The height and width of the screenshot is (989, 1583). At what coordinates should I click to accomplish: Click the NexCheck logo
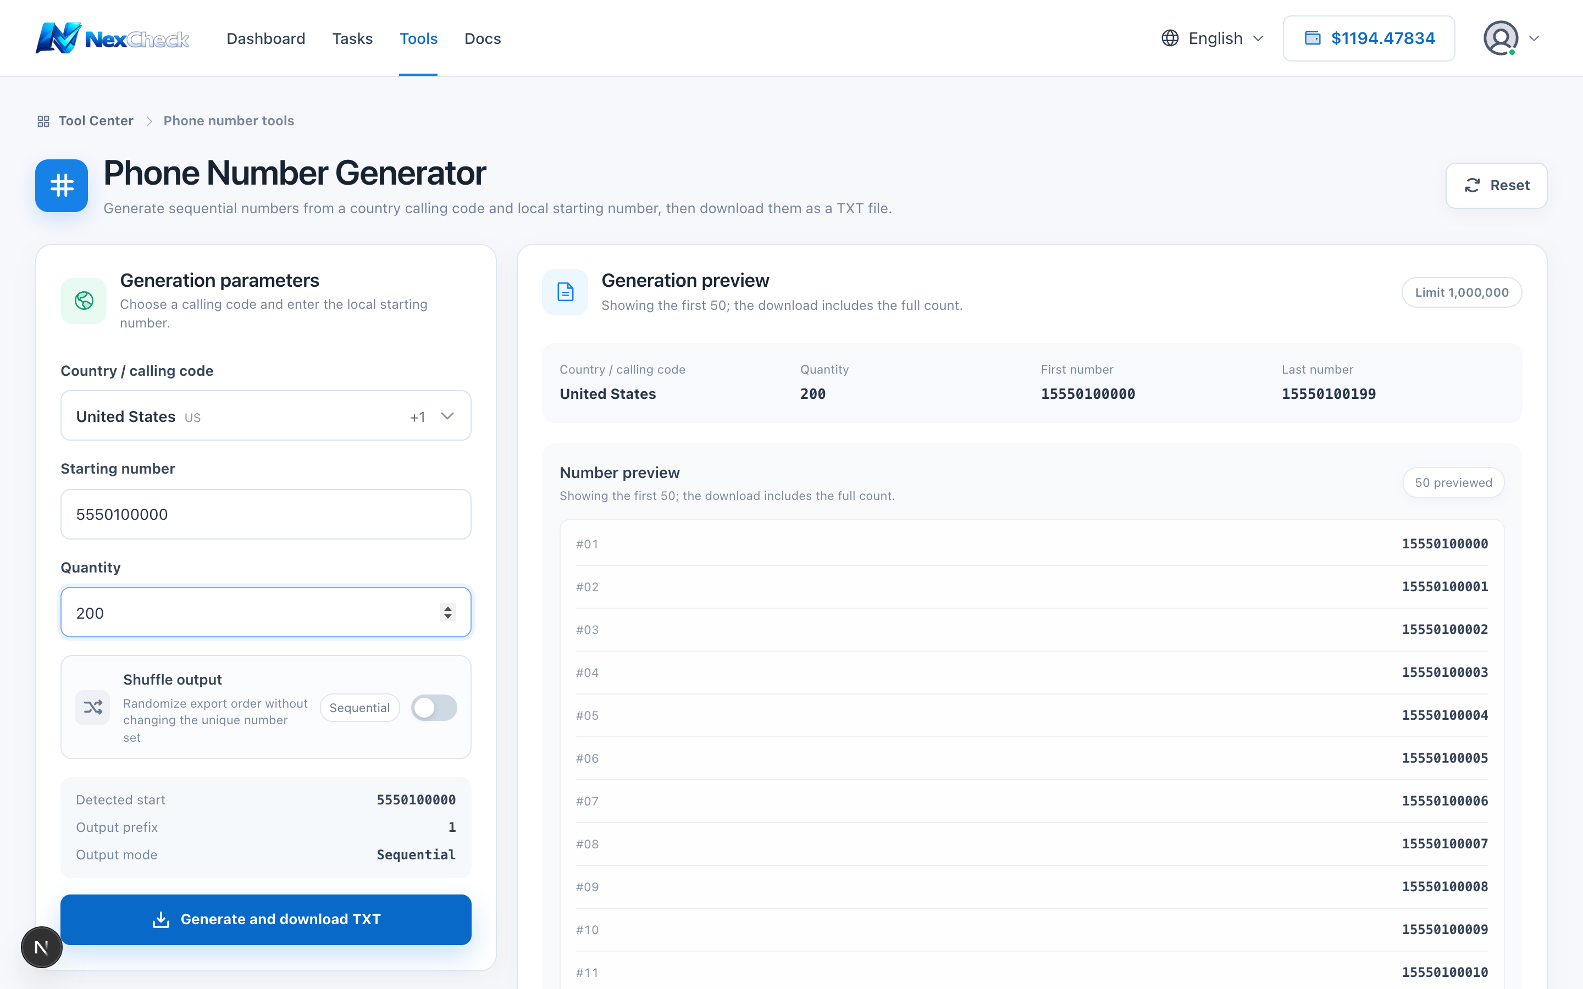pos(112,38)
